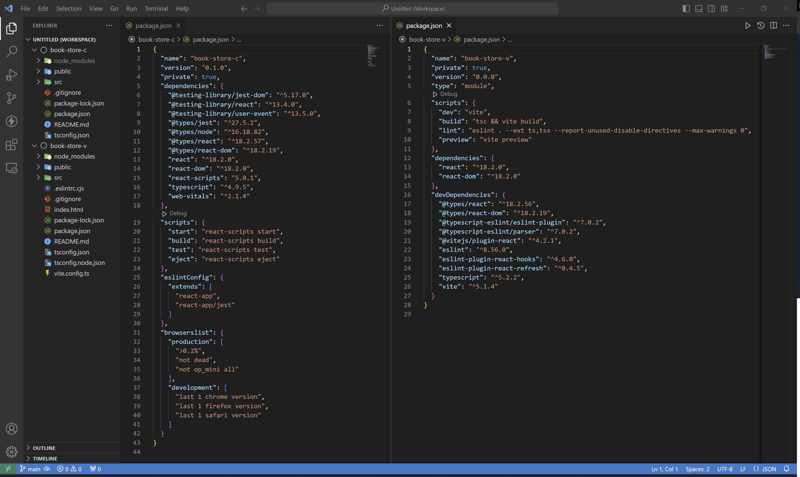Click book-store-c breadcrumb in left editor

156,39
